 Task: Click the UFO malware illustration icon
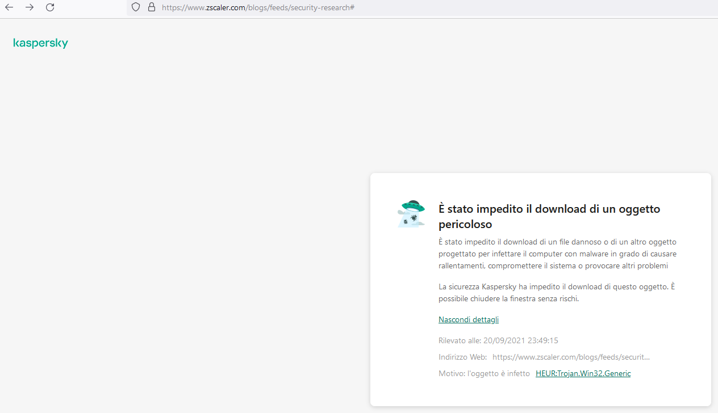411,214
